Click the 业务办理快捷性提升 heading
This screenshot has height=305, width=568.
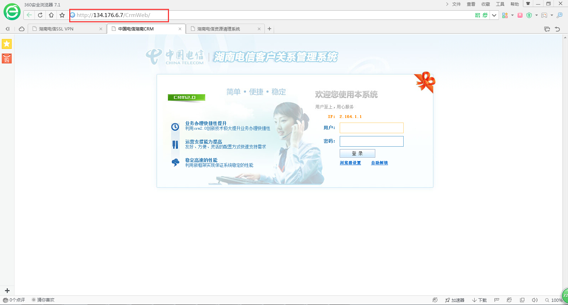coord(206,123)
